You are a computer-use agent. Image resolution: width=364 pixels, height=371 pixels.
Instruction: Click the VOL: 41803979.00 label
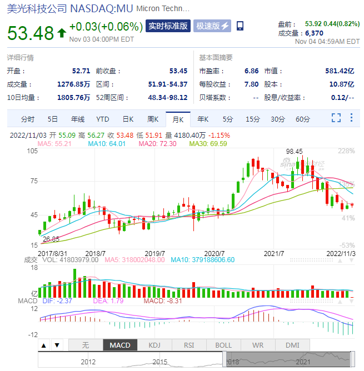click(x=71, y=260)
